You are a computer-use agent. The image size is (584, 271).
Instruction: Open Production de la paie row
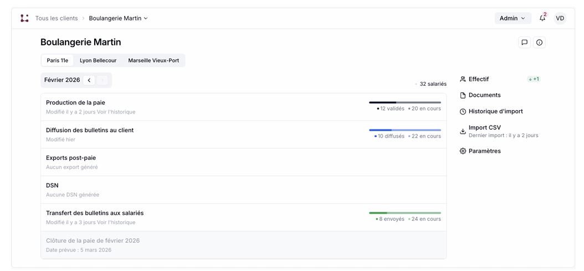(x=244, y=107)
